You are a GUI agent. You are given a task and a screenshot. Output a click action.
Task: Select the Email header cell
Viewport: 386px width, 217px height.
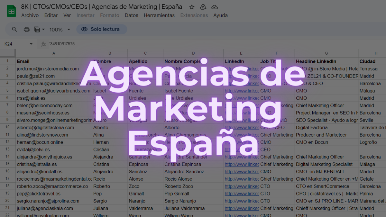(x=54, y=61)
